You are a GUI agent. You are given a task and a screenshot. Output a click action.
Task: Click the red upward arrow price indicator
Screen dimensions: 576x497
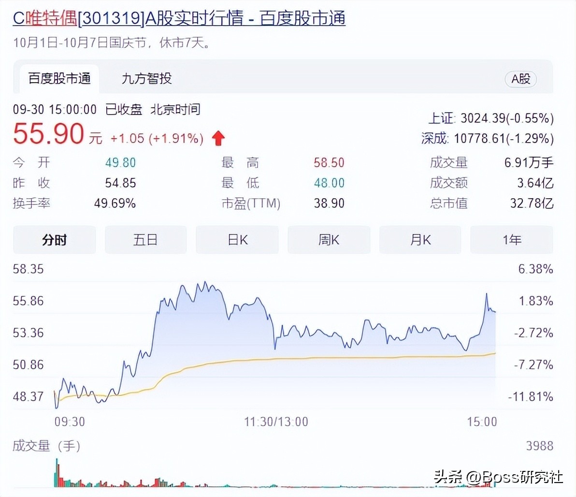tap(218, 138)
